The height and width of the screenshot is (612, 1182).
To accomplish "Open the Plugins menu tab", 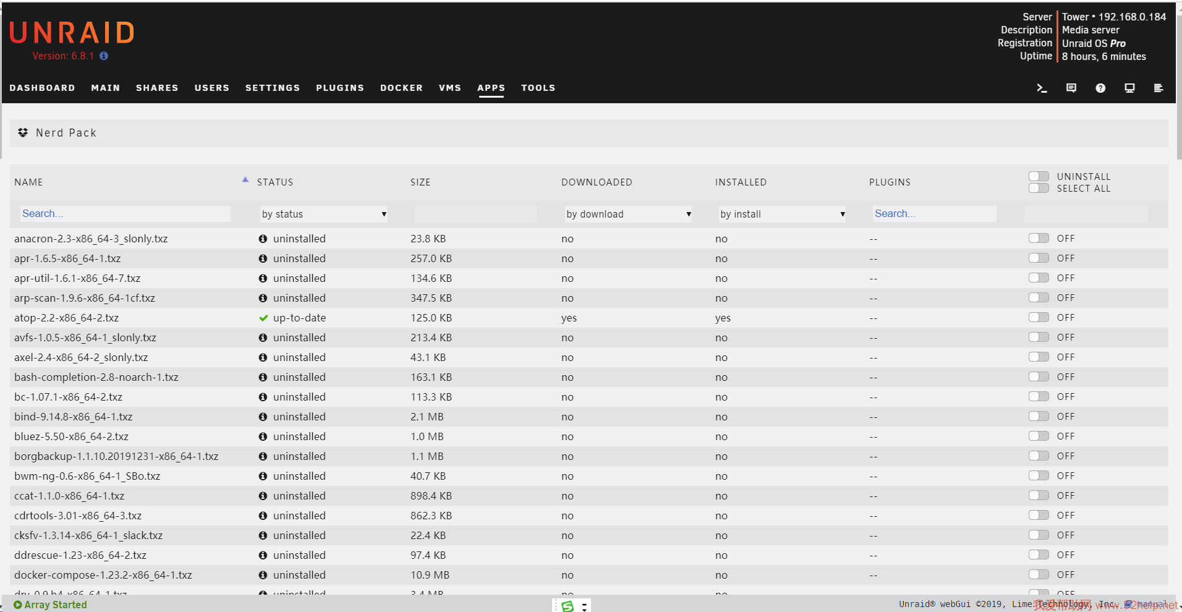I will pos(340,88).
